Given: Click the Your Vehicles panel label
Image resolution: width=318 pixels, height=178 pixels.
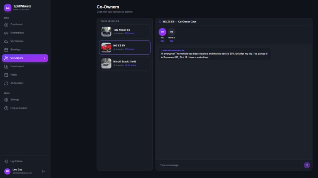Looking at the screenshot, I should [110, 21].
